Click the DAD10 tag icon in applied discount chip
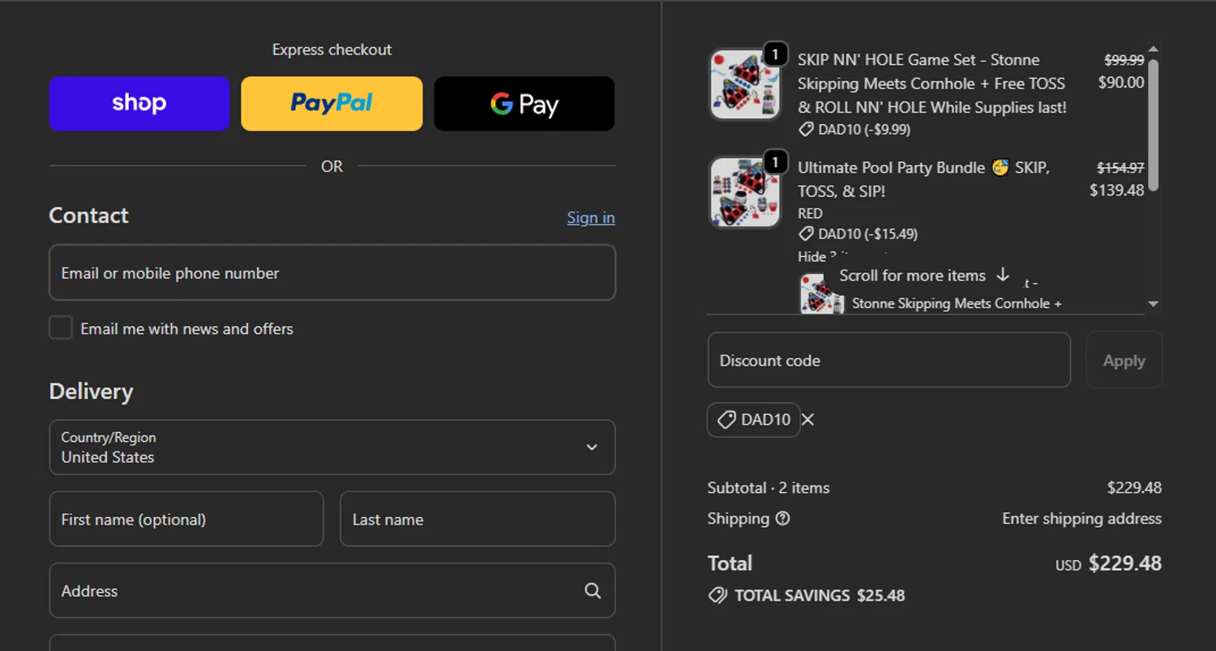 coord(727,419)
